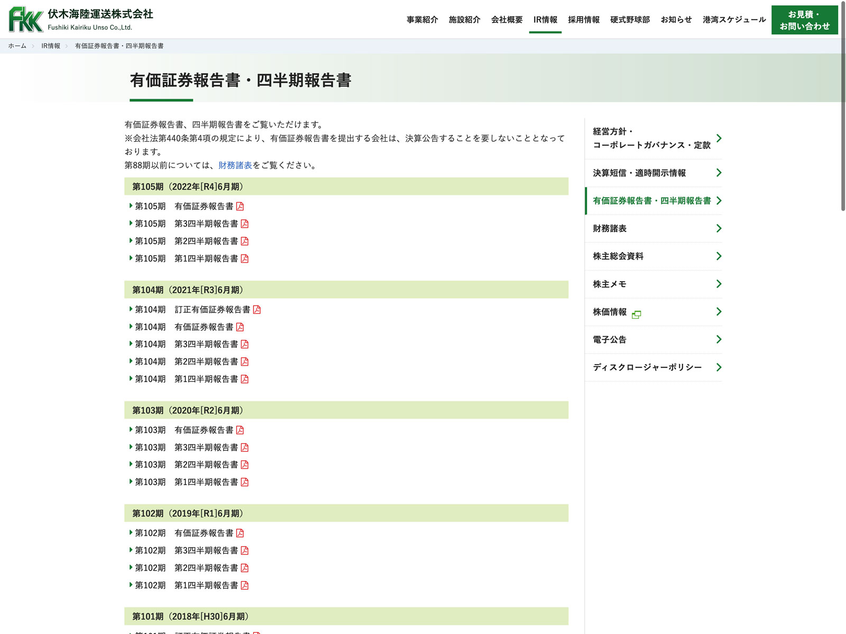The image size is (846, 634).
Task: Open 事業紹介 in top navigation
Action: pos(422,20)
